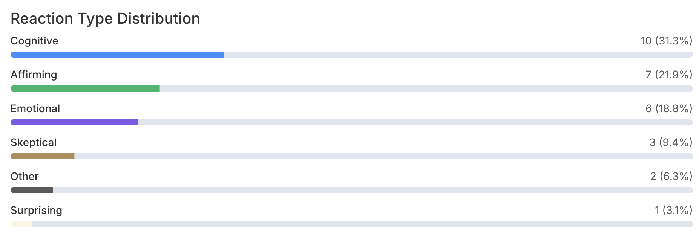The height and width of the screenshot is (235, 699).
Task: Click the 7 (21.9%) Affirming count
Action: (x=669, y=75)
